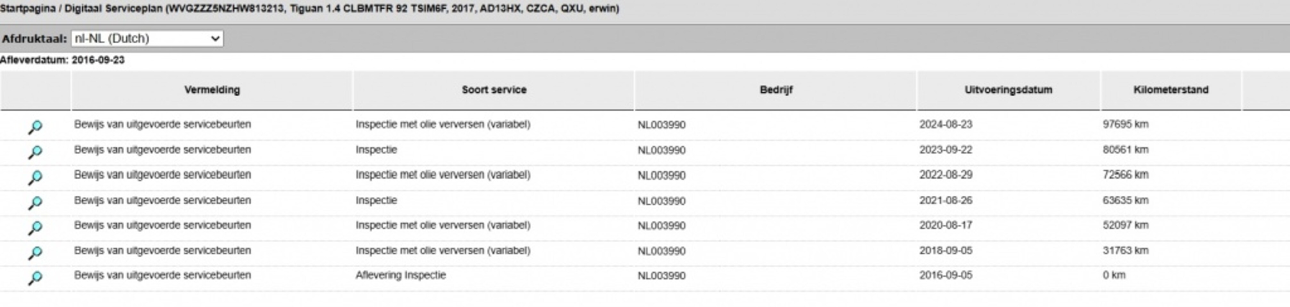Select the Afleverdatum 2016-09-23 text
The image size is (1290, 307).
click(63, 60)
